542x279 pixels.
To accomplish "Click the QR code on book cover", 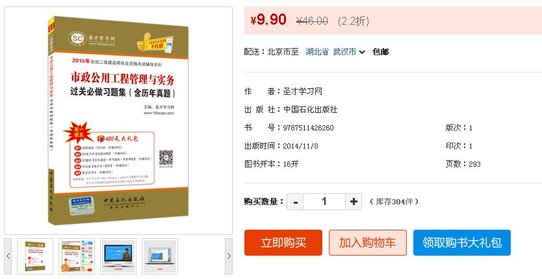I will [x=166, y=158].
